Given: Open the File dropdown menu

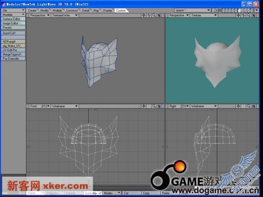Looking at the screenshot, I should coord(13,10).
